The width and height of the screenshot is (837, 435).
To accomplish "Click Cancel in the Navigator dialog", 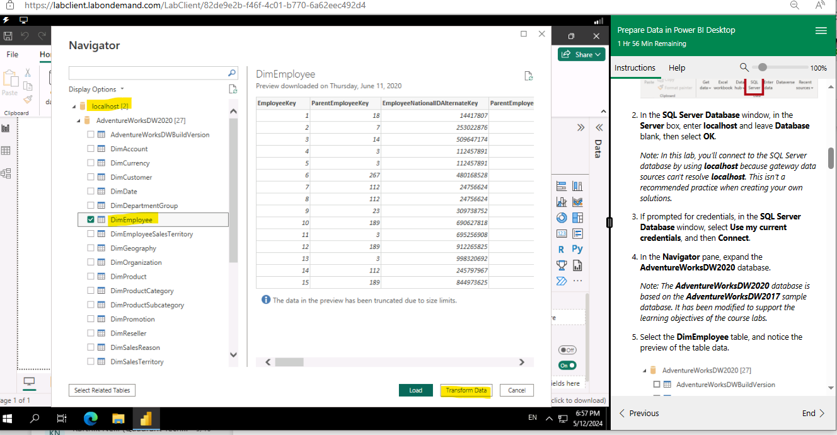I will point(517,390).
